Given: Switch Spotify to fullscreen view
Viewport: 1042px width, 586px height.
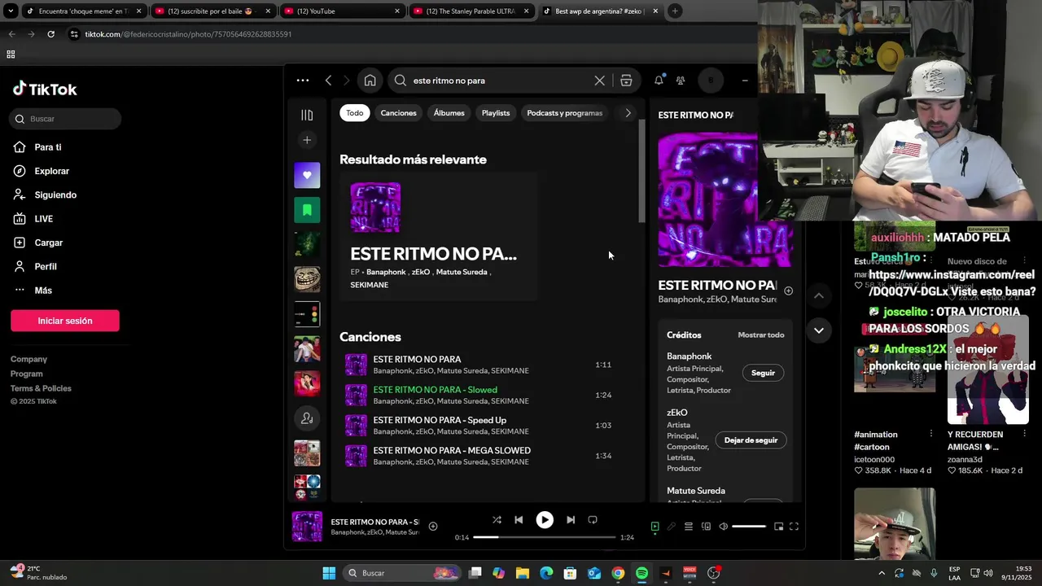Looking at the screenshot, I should coord(795,527).
